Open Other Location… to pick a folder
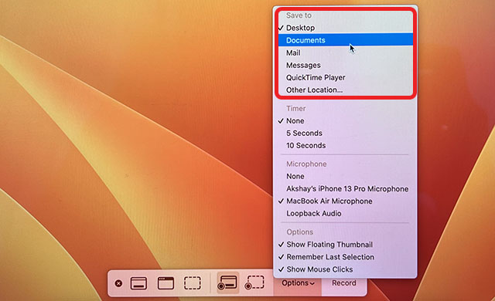Screen dimensions: 495x301 (346, 90)
